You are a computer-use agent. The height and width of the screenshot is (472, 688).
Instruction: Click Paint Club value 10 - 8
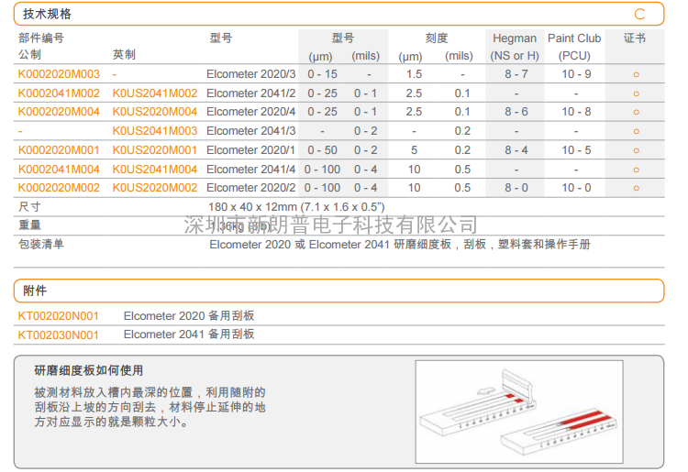pos(576,112)
